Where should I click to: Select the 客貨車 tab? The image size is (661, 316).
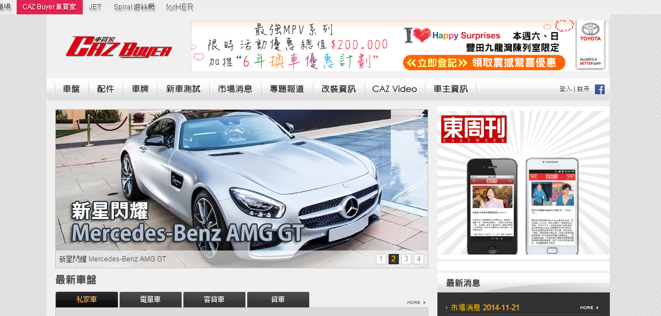(214, 299)
